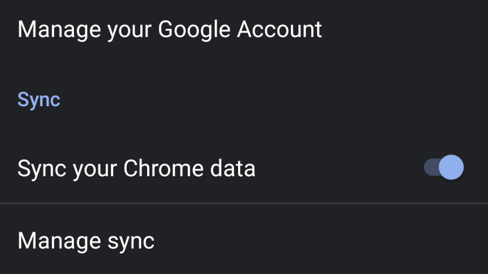
Task: Open Manage your Google Account
Action: click(170, 29)
